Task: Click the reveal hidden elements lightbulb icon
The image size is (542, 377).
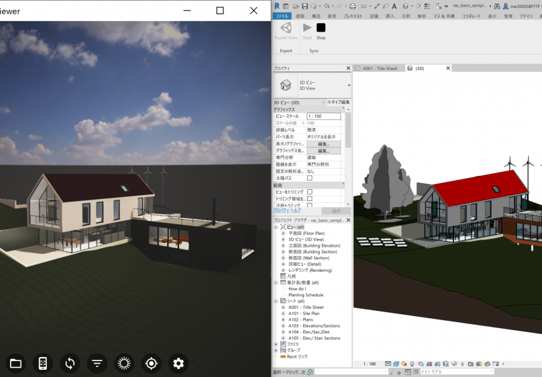Action: pyautogui.click(x=462, y=364)
